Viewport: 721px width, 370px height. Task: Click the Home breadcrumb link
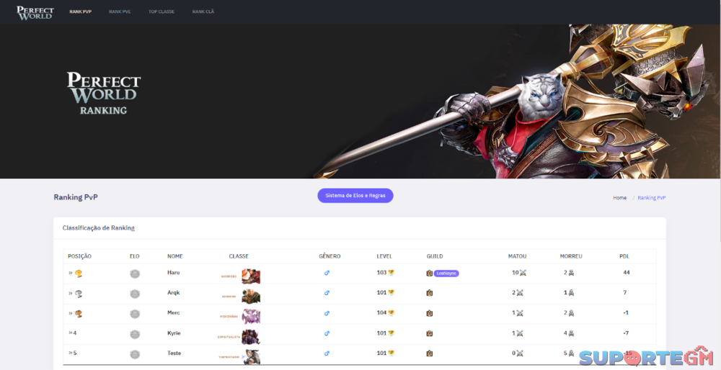(619, 197)
